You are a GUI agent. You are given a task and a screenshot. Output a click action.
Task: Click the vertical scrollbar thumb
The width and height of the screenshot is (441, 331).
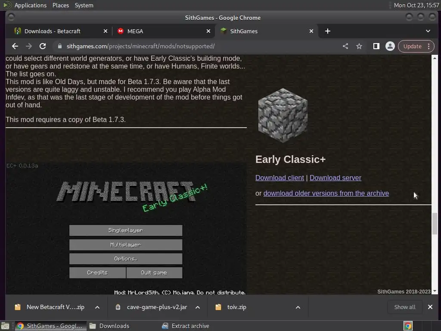pos(435,224)
